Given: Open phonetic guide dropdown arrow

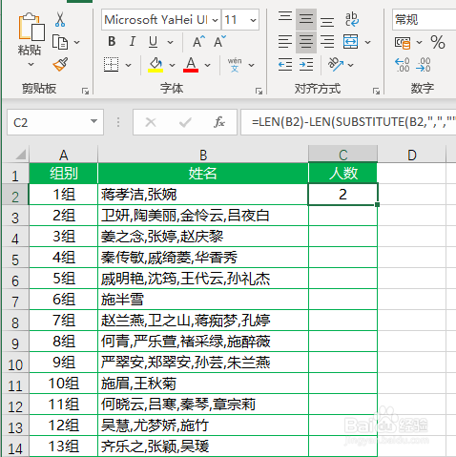Looking at the screenshot, I should 251,65.
